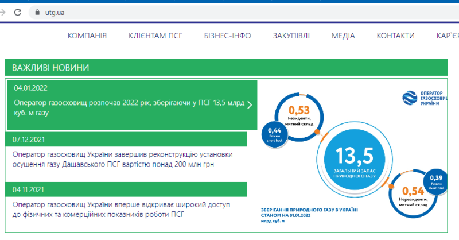This screenshot has width=459, height=240.
Task: Navigate to the КОНТАКТИ page
Action: click(395, 36)
